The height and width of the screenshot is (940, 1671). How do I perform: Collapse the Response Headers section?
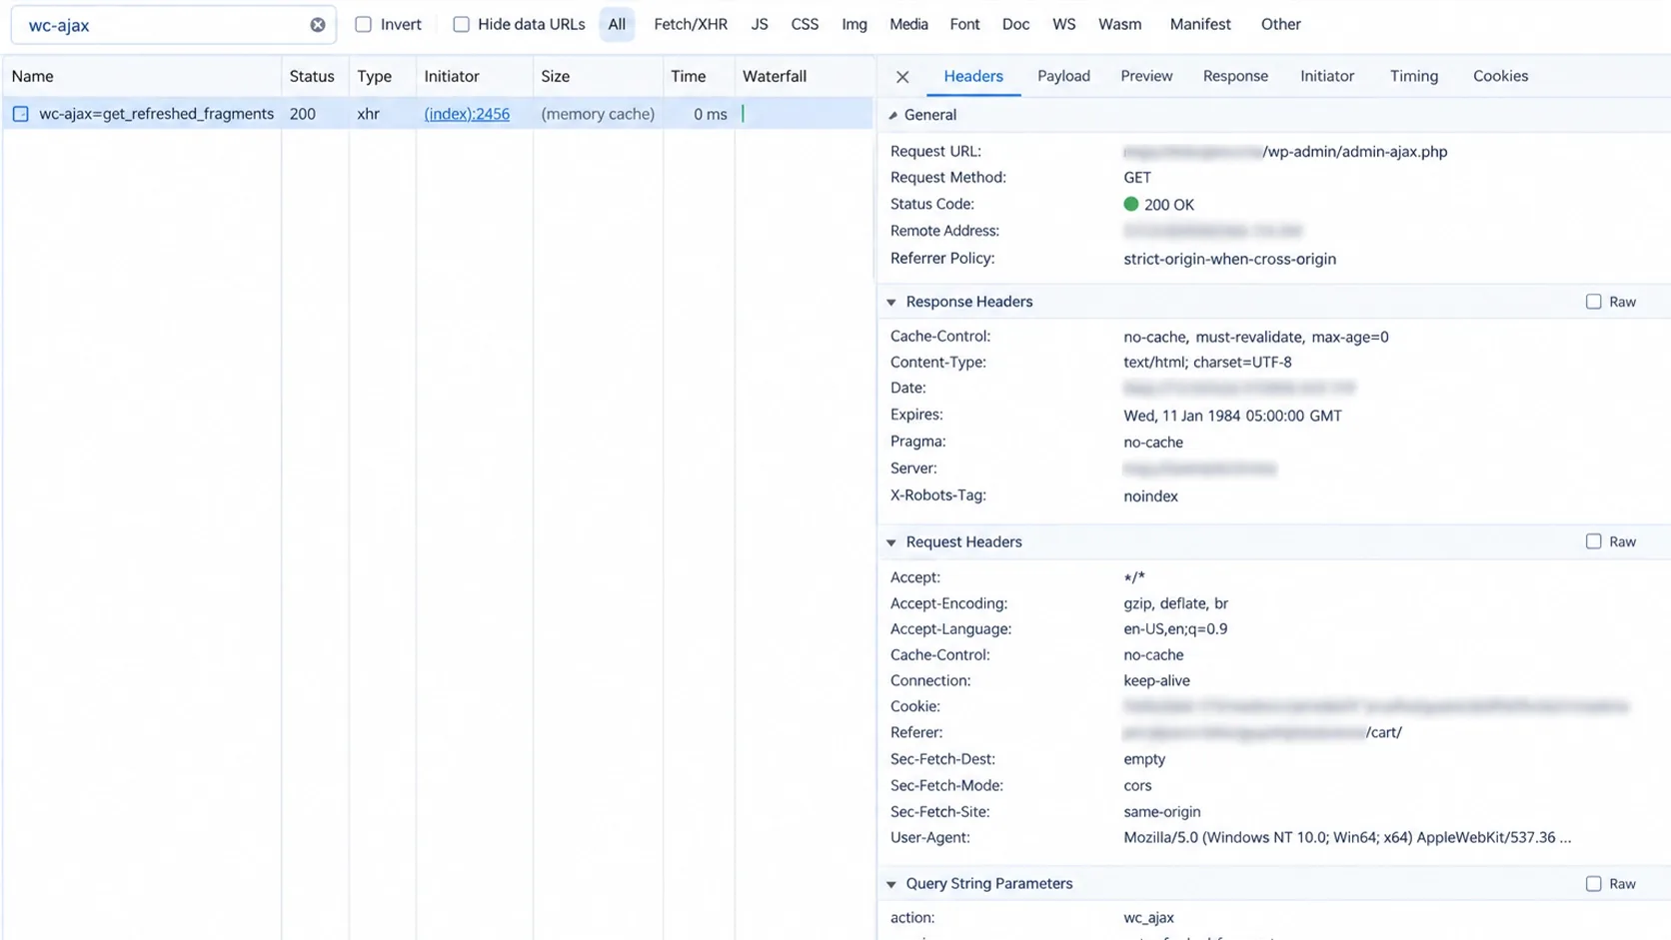click(x=891, y=302)
